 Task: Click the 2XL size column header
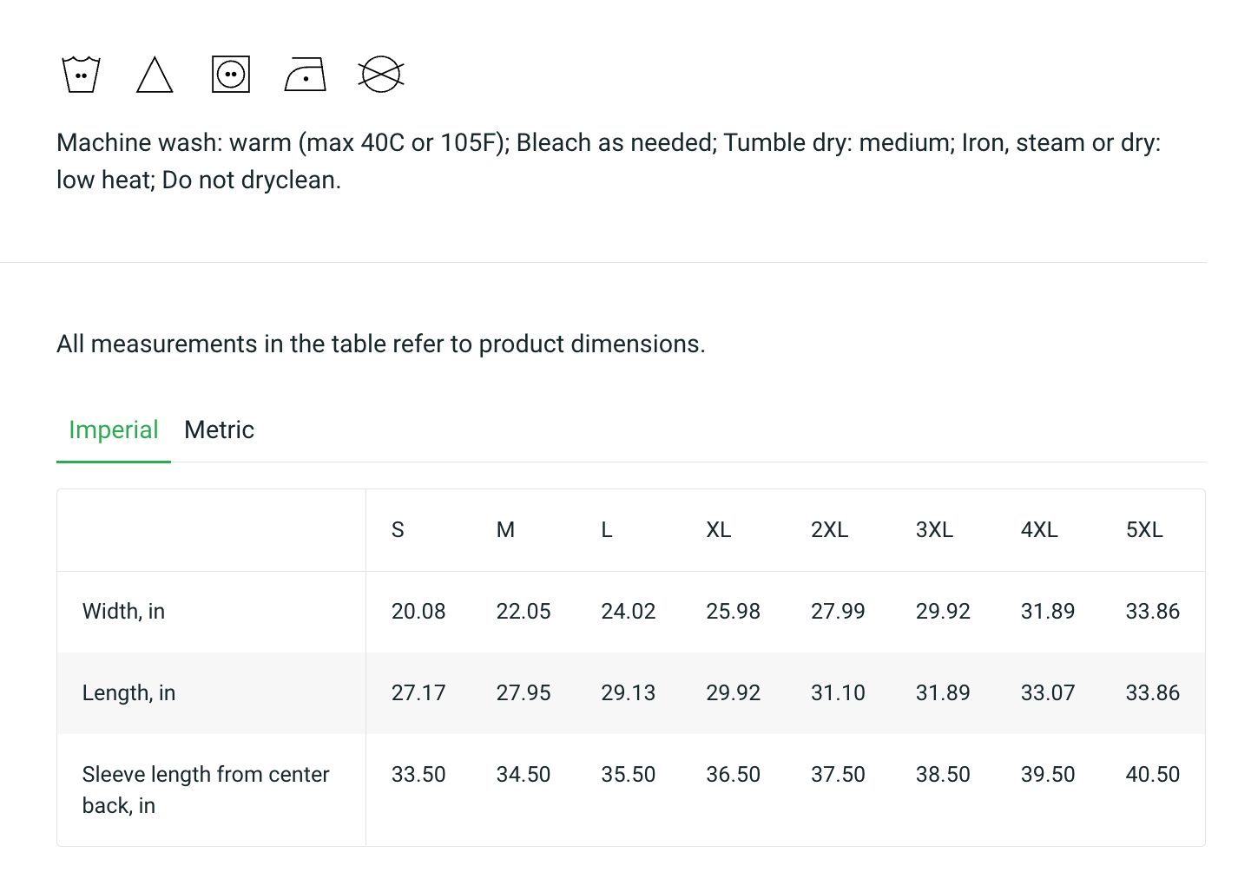(830, 530)
